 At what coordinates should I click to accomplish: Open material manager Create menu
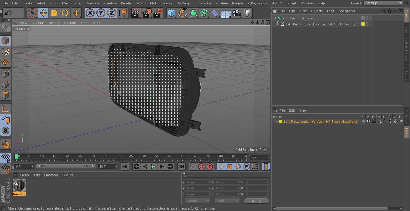coord(25,175)
